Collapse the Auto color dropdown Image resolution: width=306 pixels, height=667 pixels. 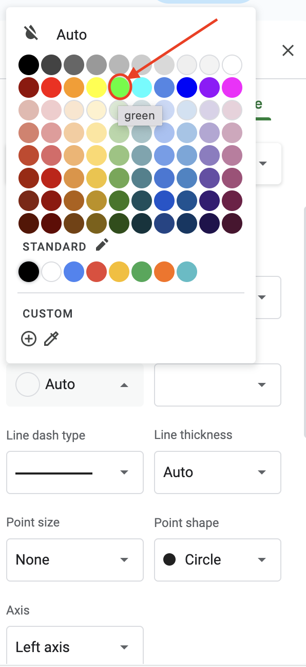[x=75, y=384]
